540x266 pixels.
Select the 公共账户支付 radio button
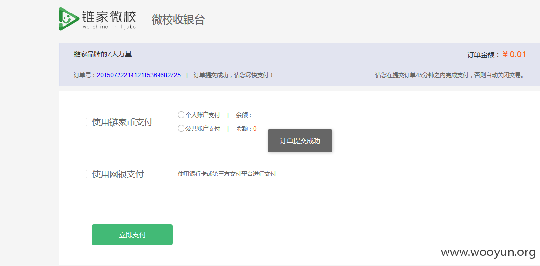pos(181,129)
